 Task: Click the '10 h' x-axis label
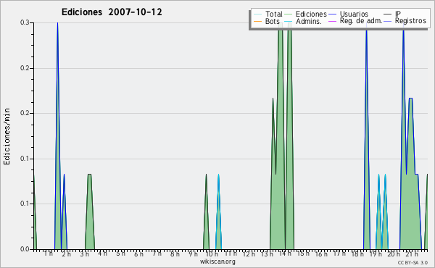pyautogui.click(x=212, y=254)
